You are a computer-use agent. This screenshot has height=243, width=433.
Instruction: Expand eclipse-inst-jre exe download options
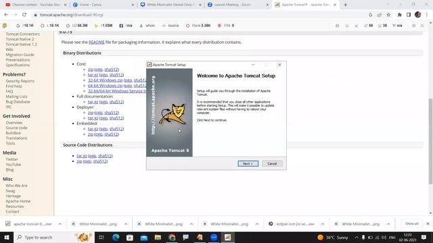click(x=323, y=224)
